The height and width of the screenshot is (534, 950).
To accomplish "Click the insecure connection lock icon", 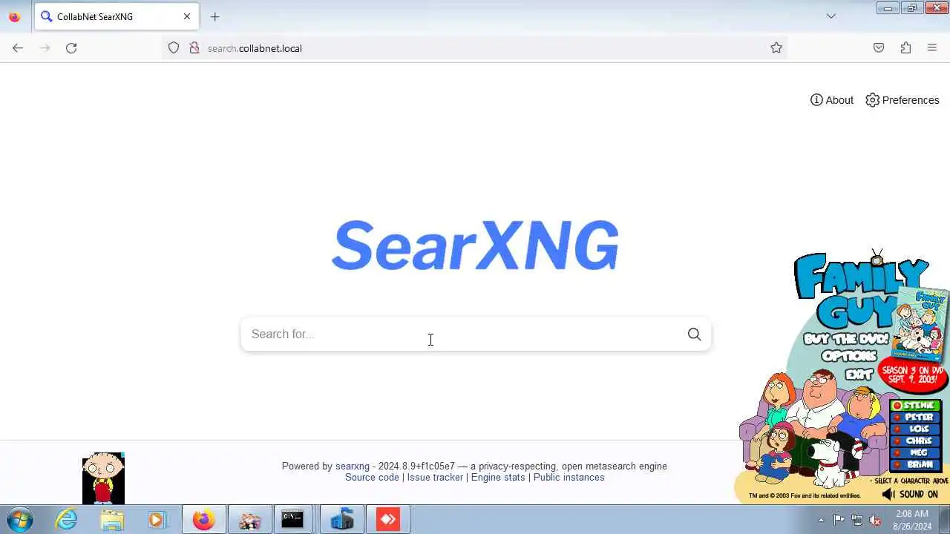I will pyautogui.click(x=194, y=48).
